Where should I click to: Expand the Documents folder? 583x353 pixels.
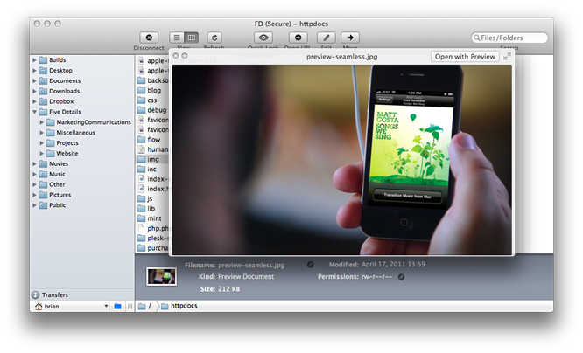click(x=35, y=80)
